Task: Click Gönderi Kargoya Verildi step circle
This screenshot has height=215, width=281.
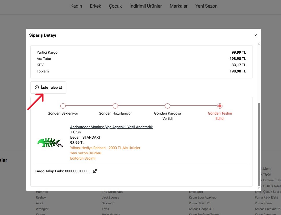Action: tap(168, 106)
